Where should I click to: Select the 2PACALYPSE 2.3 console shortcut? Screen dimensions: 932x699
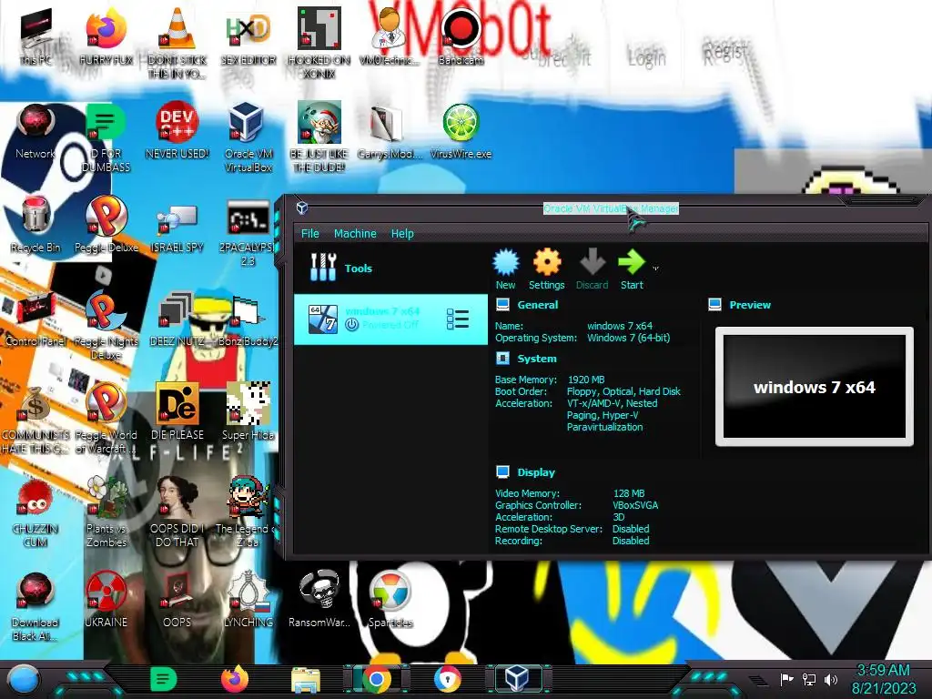point(248,232)
